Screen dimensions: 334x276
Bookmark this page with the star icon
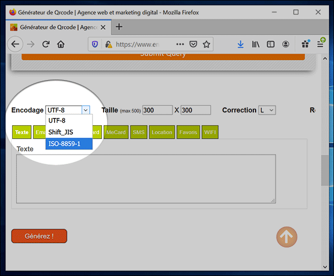[206, 44]
